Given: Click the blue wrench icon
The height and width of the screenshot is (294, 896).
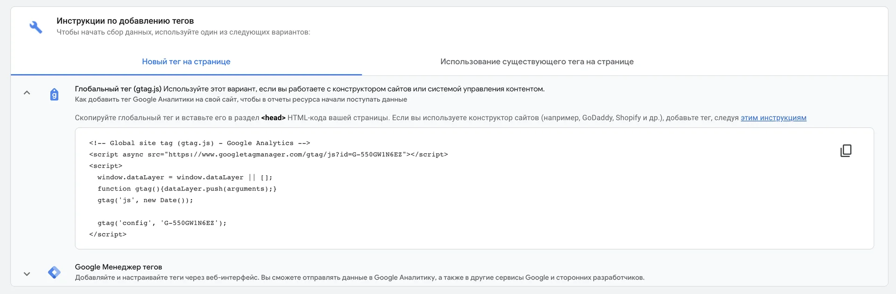Looking at the screenshot, I should point(36,27).
